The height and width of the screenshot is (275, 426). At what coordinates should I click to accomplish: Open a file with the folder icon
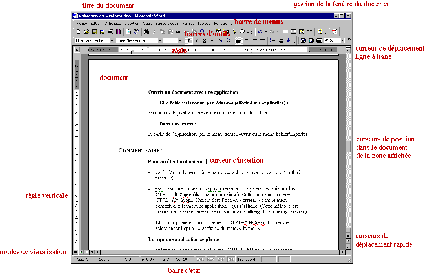click(x=86, y=32)
